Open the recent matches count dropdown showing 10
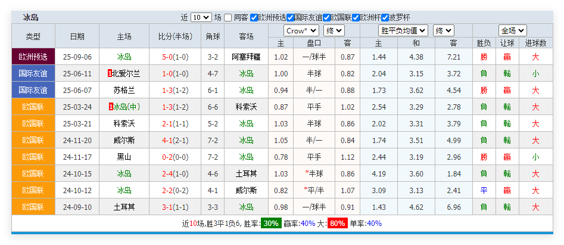 201,17
